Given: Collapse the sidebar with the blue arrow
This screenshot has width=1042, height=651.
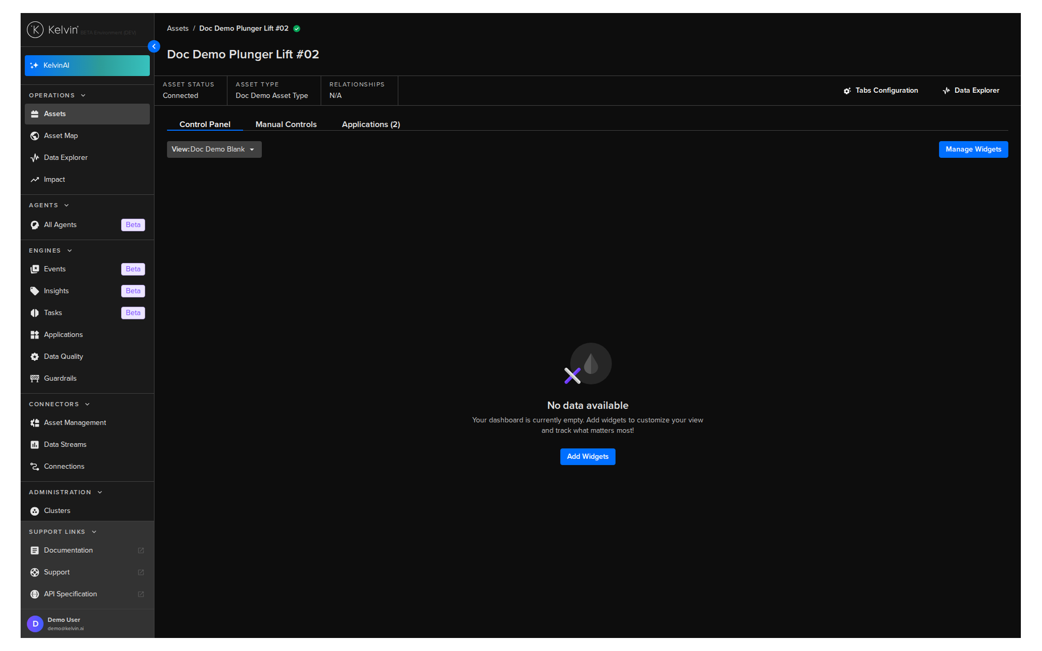Looking at the screenshot, I should [x=154, y=47].
